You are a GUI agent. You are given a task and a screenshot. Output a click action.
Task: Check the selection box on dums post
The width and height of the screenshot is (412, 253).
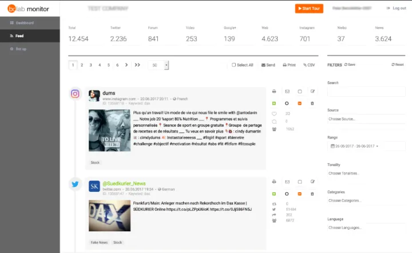pyautogui.click(x=300, y=91)
